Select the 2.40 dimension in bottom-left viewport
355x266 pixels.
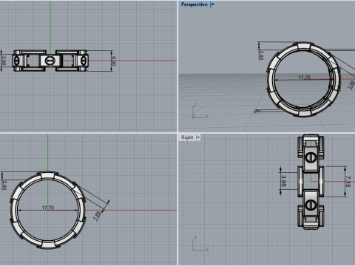click(4, 185)
